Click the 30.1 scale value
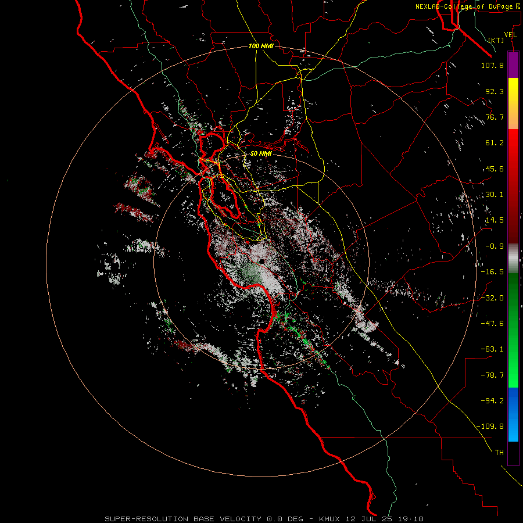 coord(495,195)
